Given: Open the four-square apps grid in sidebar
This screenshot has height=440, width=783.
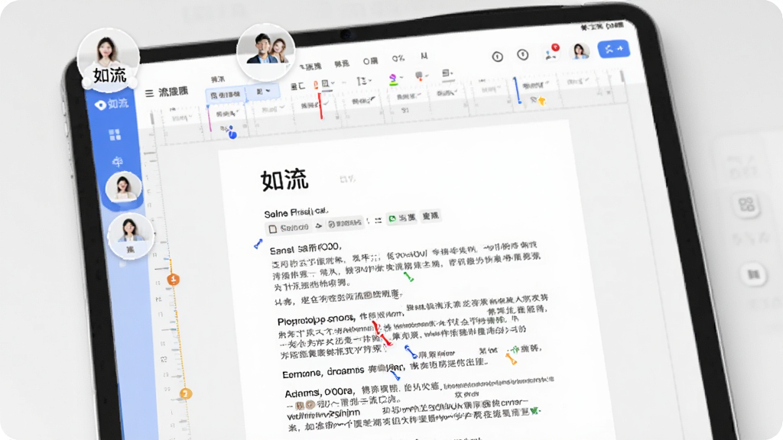Looking at the screenshot, I should coord(115,134).
